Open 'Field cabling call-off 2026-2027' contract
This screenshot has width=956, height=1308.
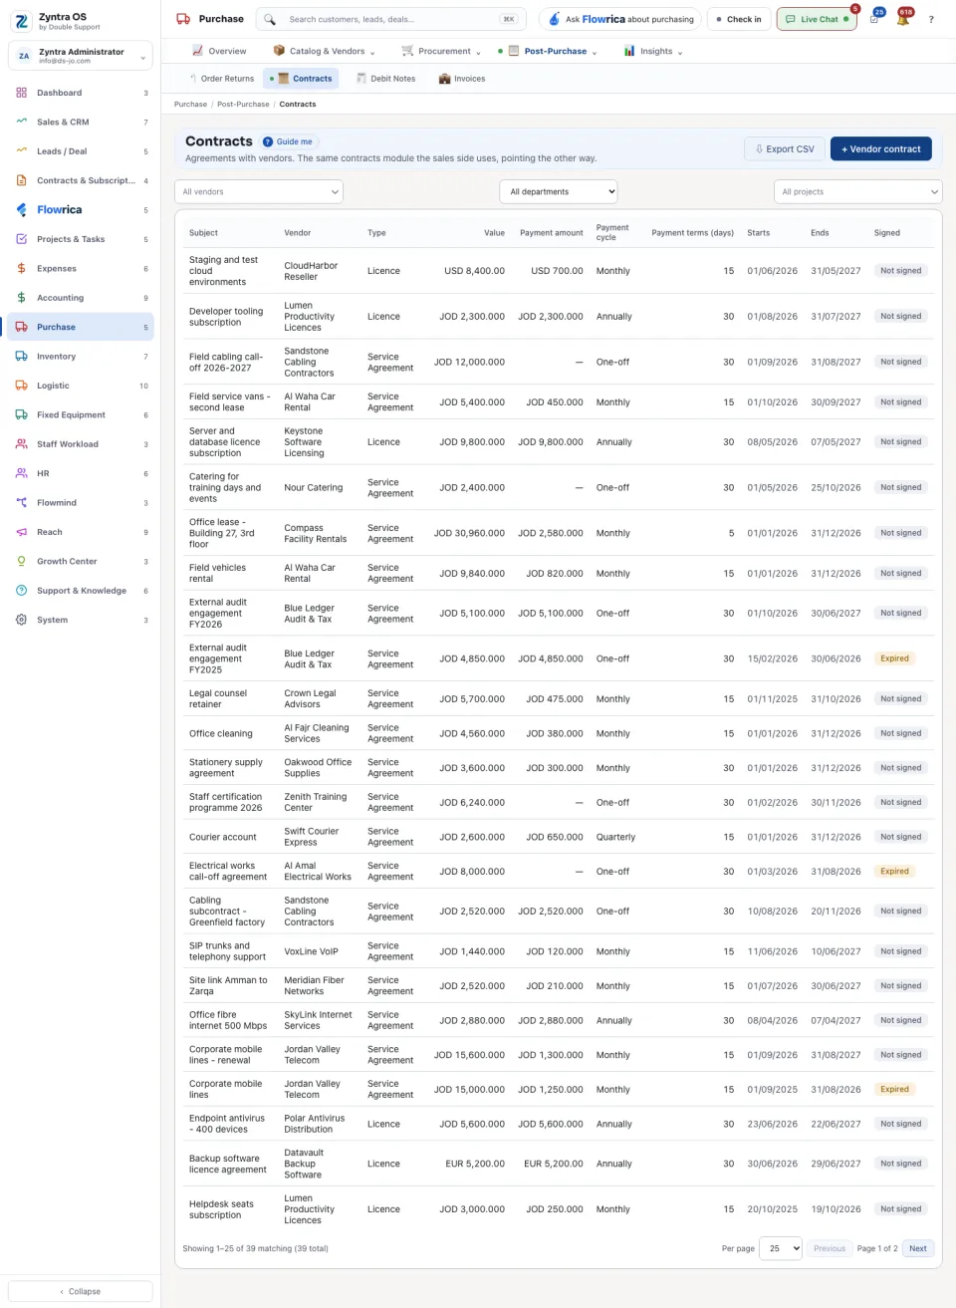pos(226,362)
